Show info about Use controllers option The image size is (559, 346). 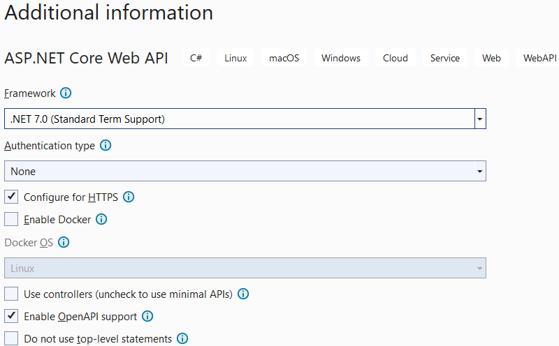(x=243, y=294)
